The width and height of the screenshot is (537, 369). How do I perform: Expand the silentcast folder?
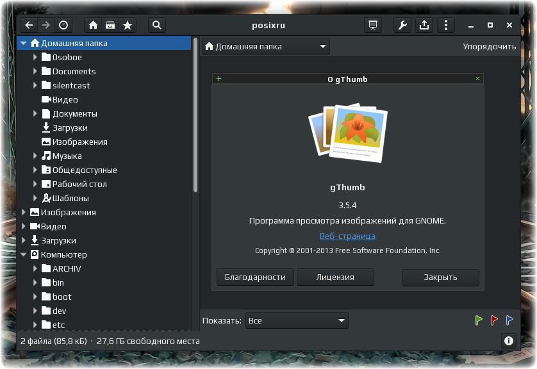click(35, 85)
